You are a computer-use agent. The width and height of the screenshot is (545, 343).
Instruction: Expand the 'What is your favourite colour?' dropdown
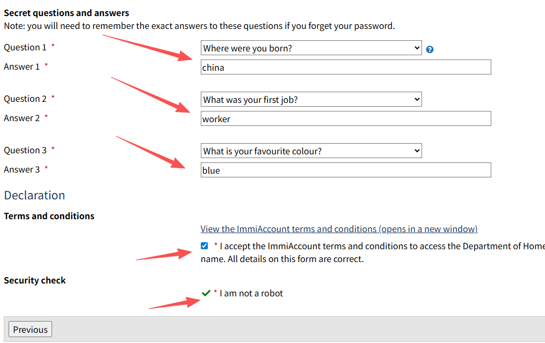[x=311, y=151]
